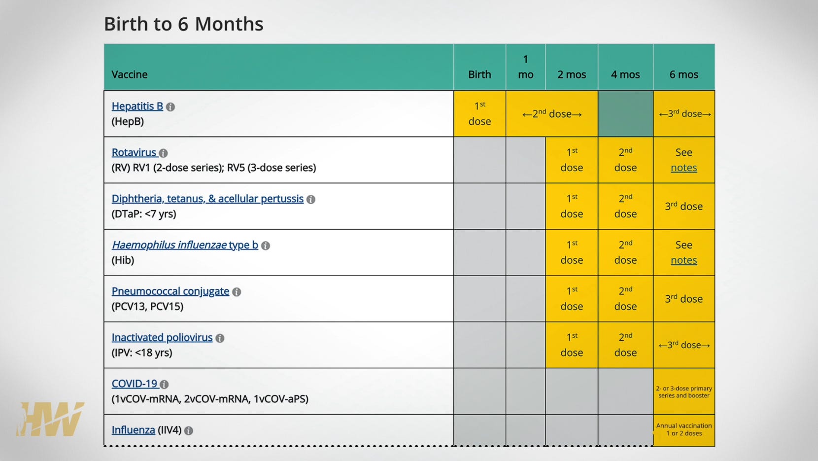Select the 1 mo column header
Image resolution: width=818 pixels, height=461 pixels.
tap(526, 67)
